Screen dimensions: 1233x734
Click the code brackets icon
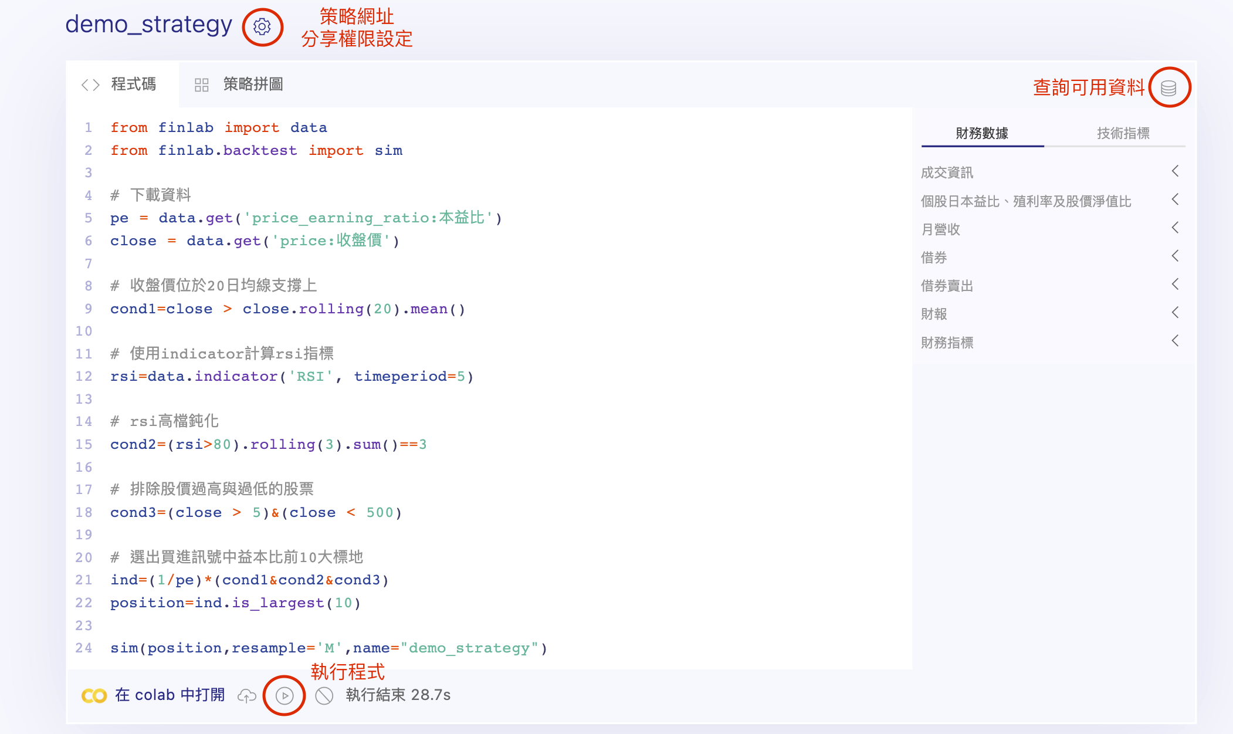click(x=90, y=85)
